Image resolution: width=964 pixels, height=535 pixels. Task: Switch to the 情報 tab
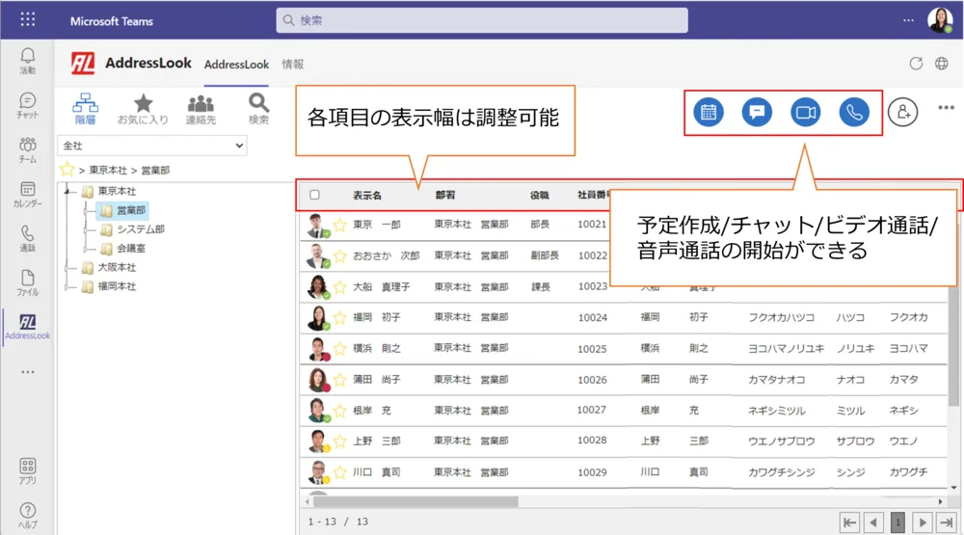292,65
